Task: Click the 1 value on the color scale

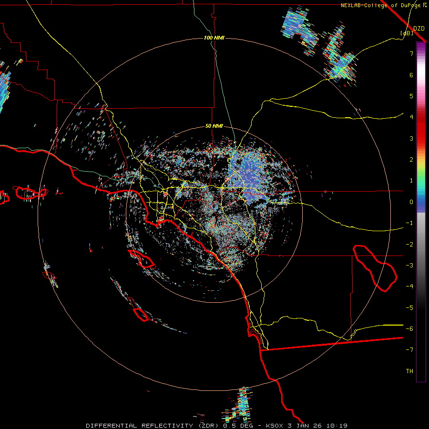Action: [411, 181]
